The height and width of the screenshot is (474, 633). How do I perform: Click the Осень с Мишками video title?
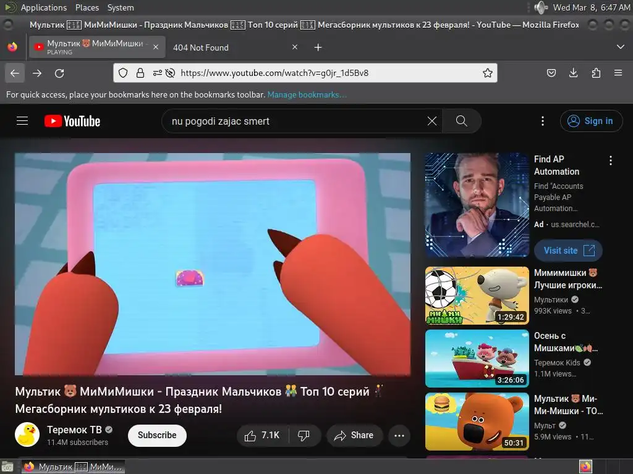(x=566, y=342)
